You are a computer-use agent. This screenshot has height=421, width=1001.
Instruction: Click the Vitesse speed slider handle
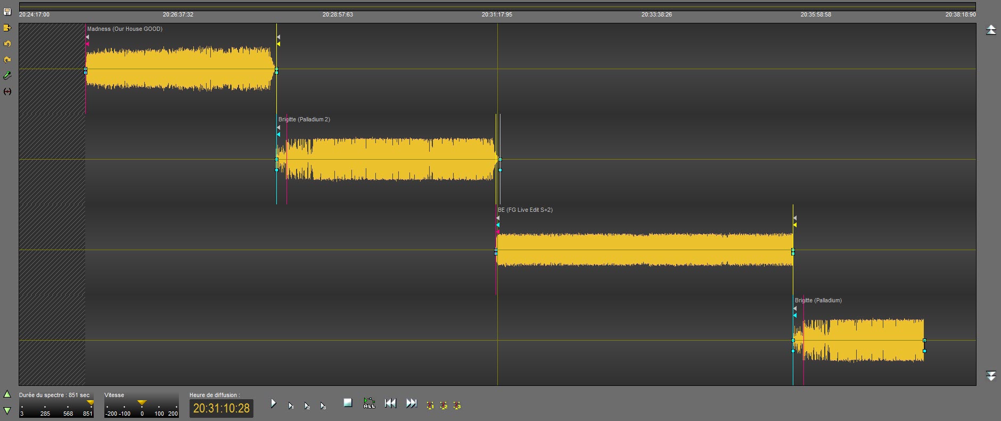[x=142, y=403]
